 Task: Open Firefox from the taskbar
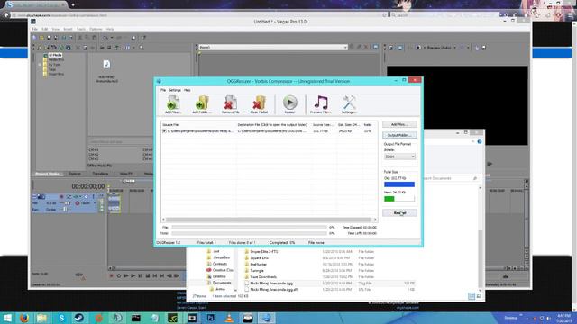click(24, 318)
